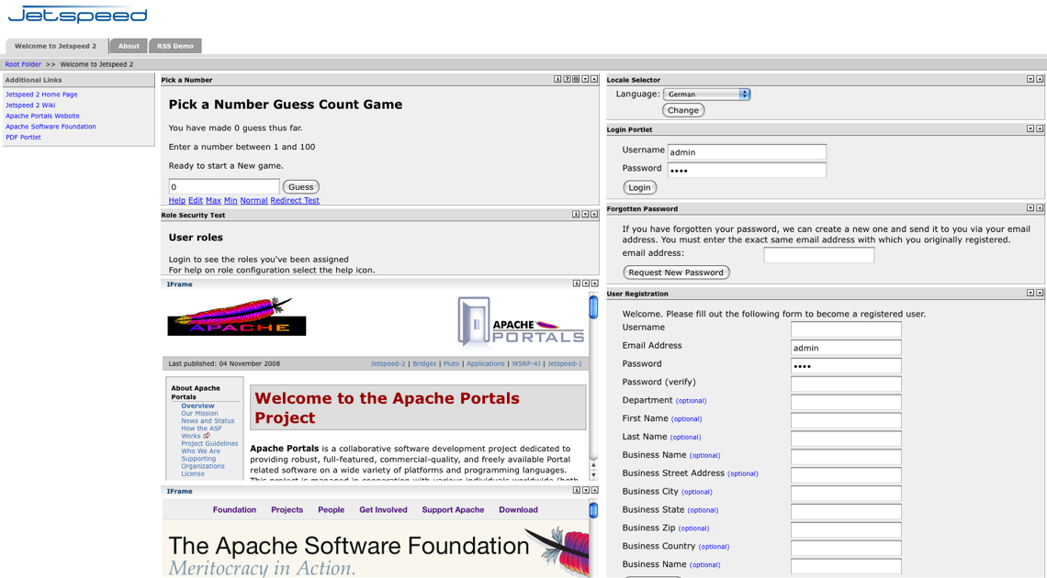Open the RSS Demo tab
The width and height of the screenshot is (1047, 578).
coord(174,46)
